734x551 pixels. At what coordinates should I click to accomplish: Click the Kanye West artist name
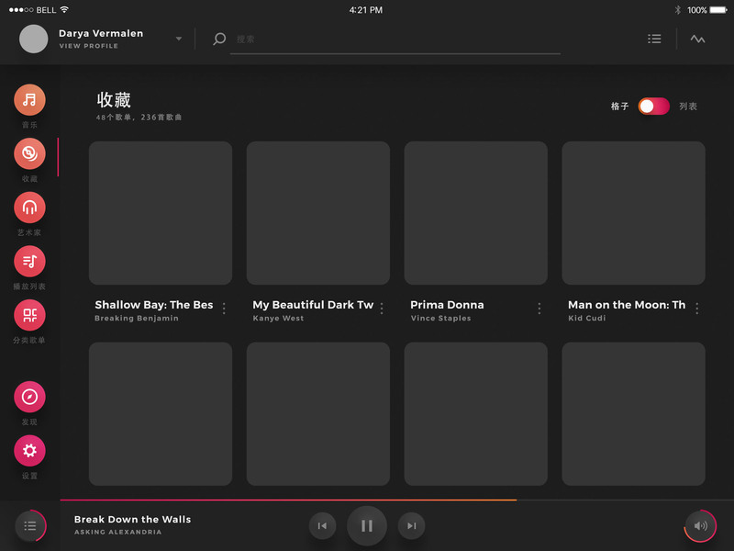pyautogui.click(x=279, y=318)
